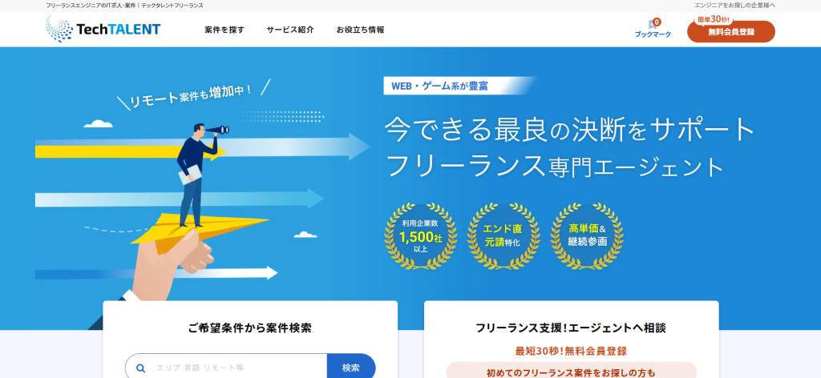
Task: Click the リモート案件も増加中! caption
Action: click(x=191, y=94)
